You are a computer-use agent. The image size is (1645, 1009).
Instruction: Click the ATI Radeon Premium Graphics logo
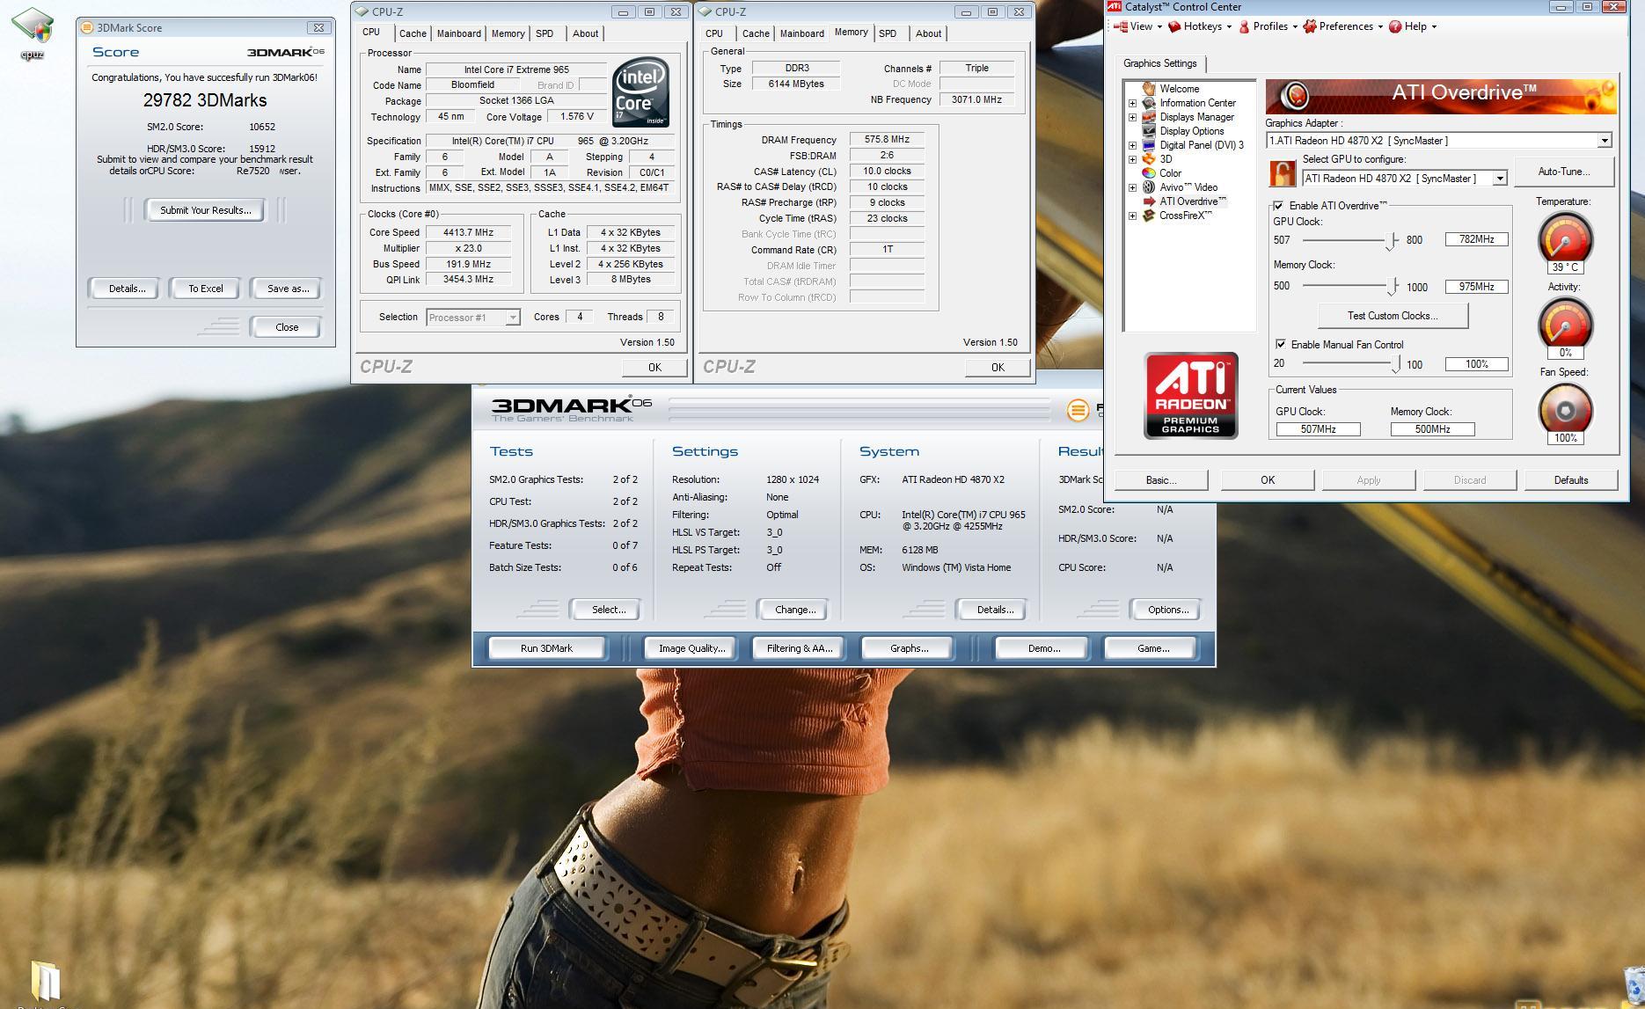point(1190,396)
